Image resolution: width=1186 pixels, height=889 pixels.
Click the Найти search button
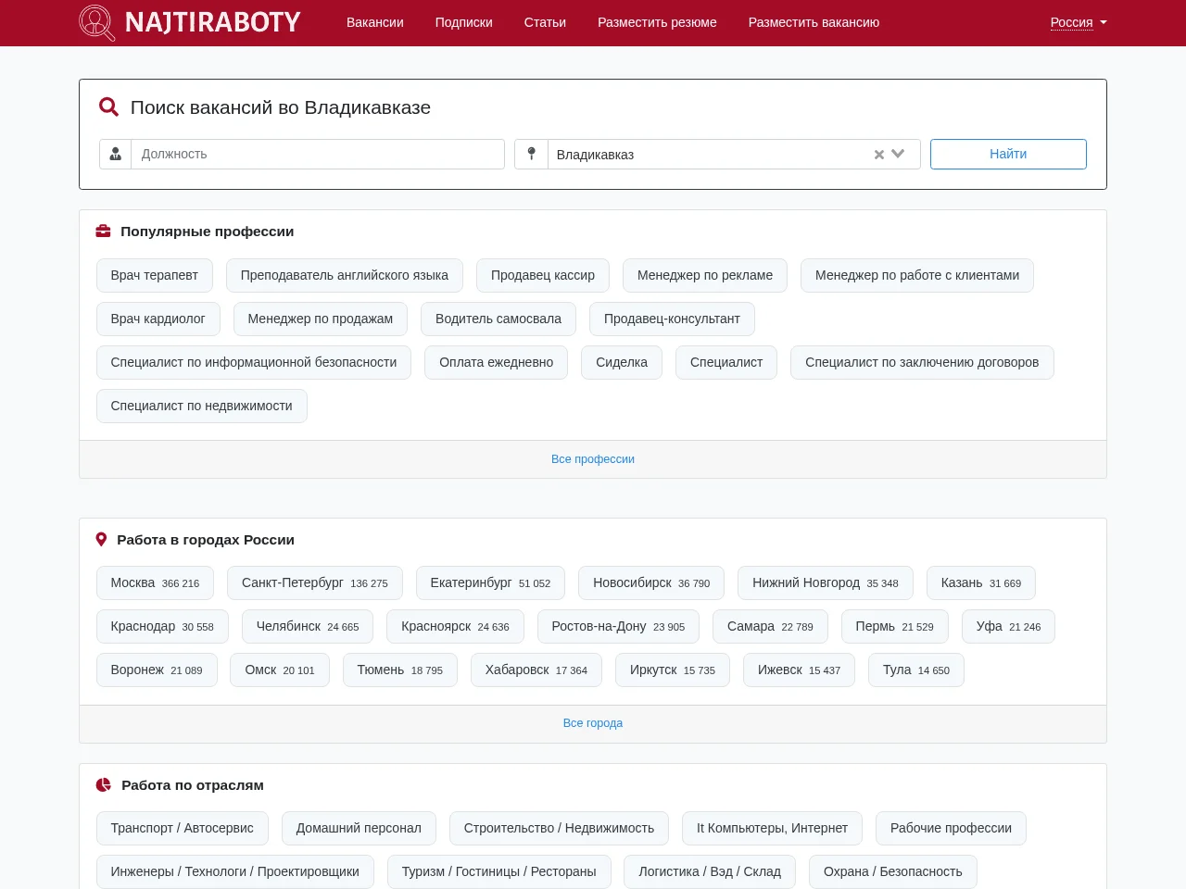coord(1008,154)
